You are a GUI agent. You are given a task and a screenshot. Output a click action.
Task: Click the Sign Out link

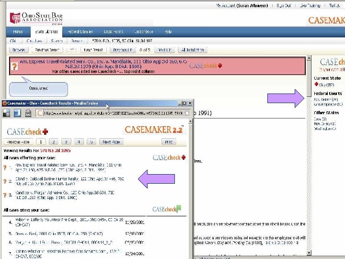pyautogui.click(x=284, y=5)
